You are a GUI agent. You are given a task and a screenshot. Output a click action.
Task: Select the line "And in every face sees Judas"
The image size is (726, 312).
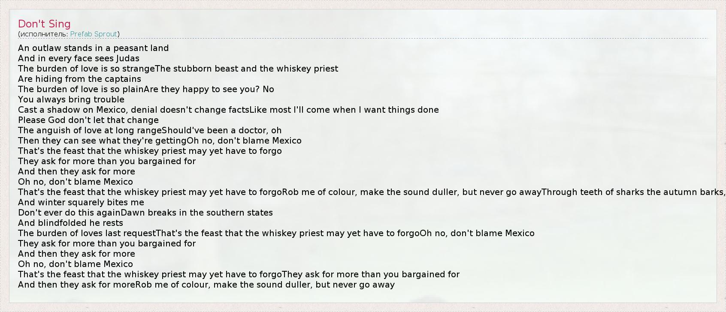pyautogui.click(x=79, y=58)
